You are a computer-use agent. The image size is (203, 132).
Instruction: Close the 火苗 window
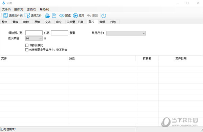point(198,3)
